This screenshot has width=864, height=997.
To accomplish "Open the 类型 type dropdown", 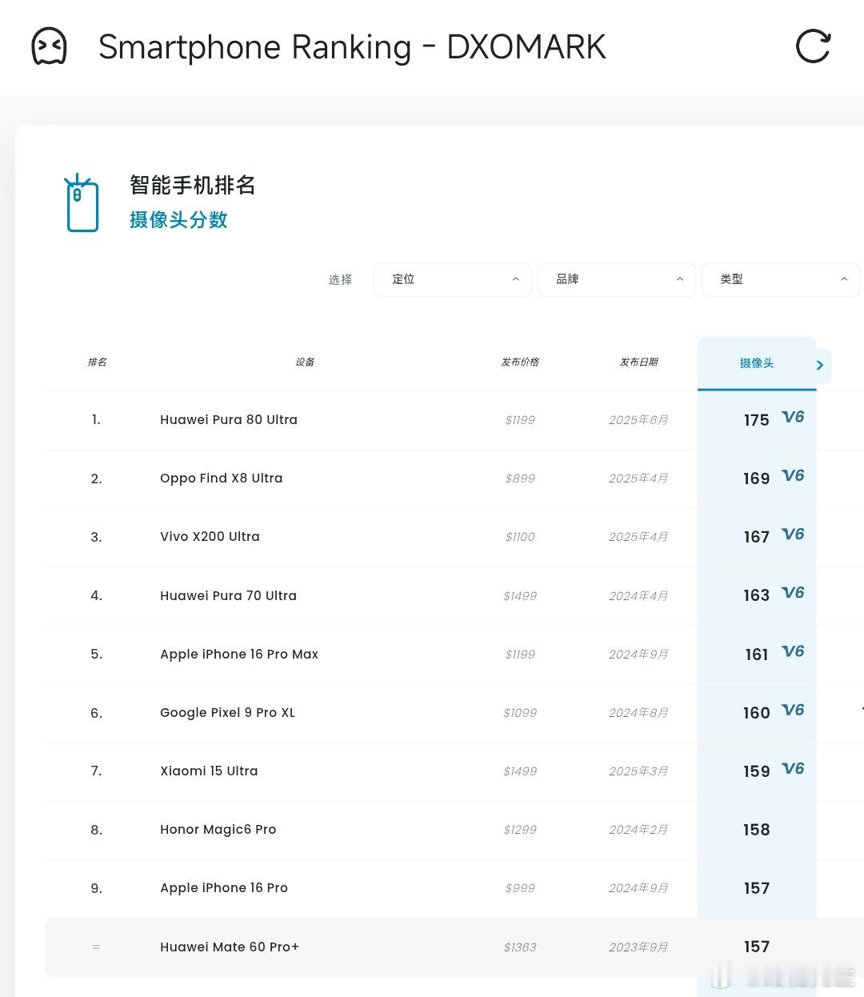I will (x=781, y=279).
